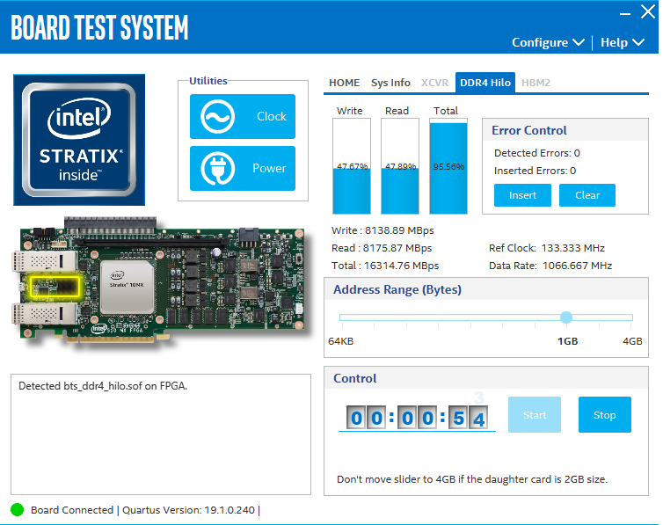Click the 4GB slider label

coord(632,341)
